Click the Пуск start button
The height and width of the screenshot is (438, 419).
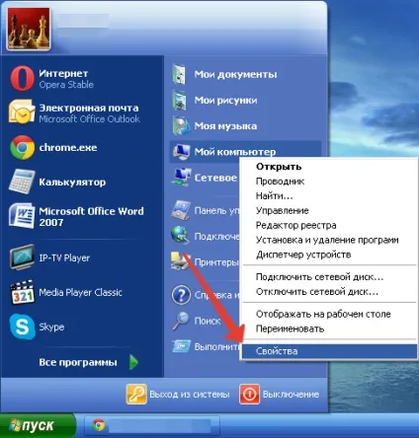[38, 425]
